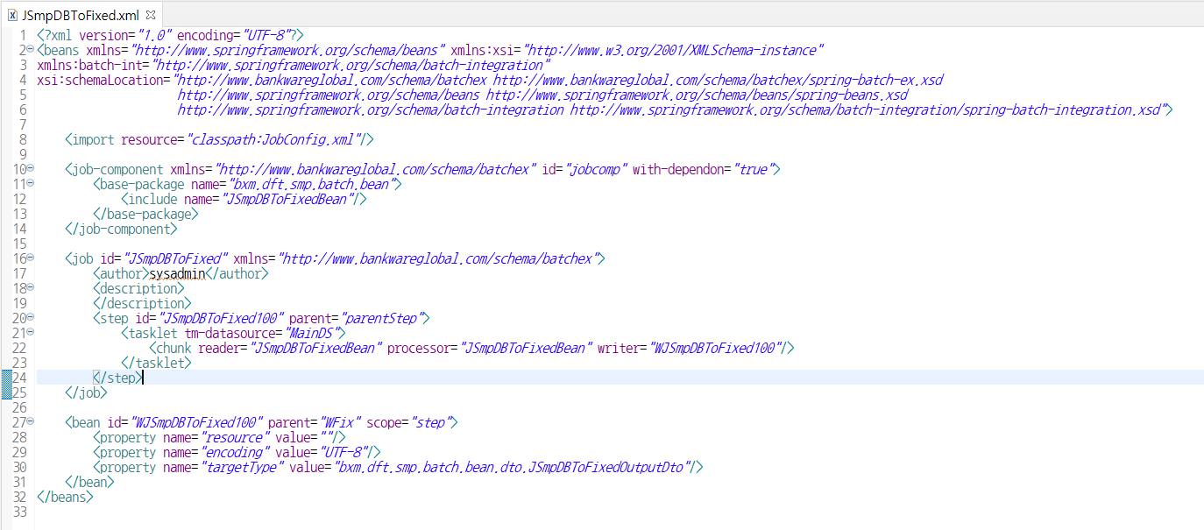Viewport: 1204px width, 530px height.
Task: Collapse the job JSmpDBToFixed element
Action: point(29,258)
